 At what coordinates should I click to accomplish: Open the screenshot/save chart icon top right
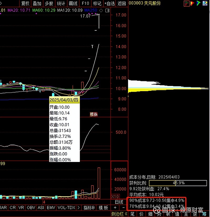(x=205, y=3)
